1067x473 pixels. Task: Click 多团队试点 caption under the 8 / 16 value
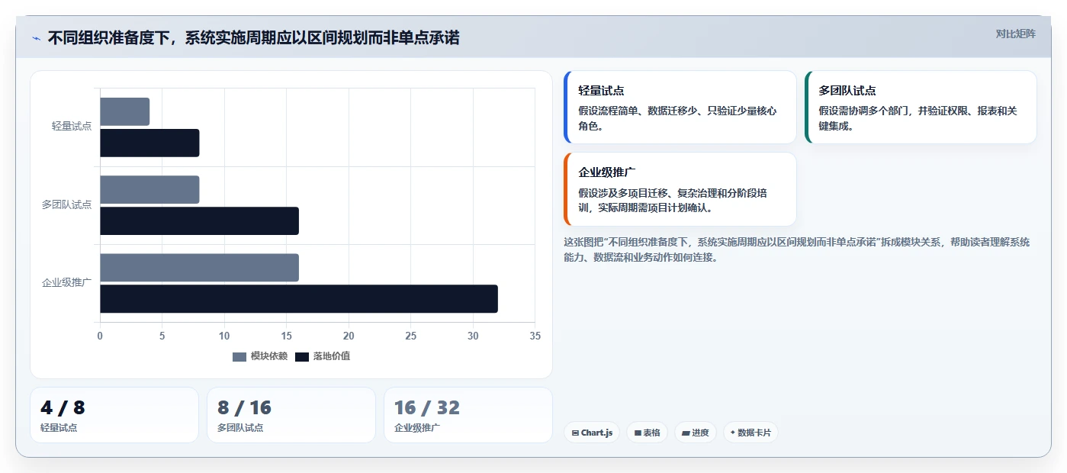(240, 428)
